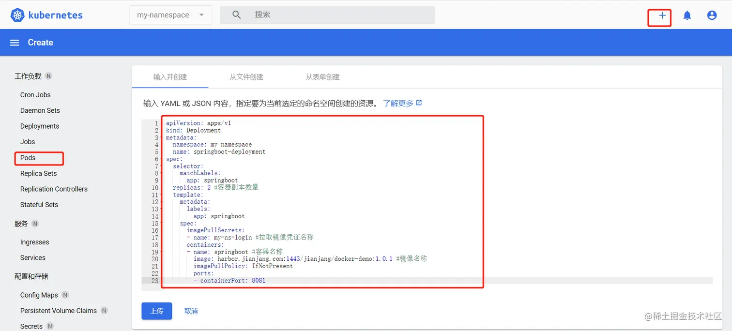The image size is (732, 331).
Task: Open Ingresses in sidebar
Action: (34, 242)
